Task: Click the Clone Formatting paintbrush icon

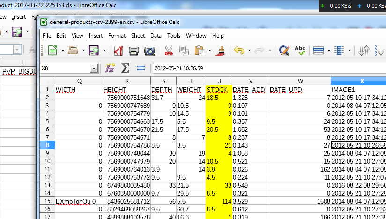Action: (x=219, y=51)
